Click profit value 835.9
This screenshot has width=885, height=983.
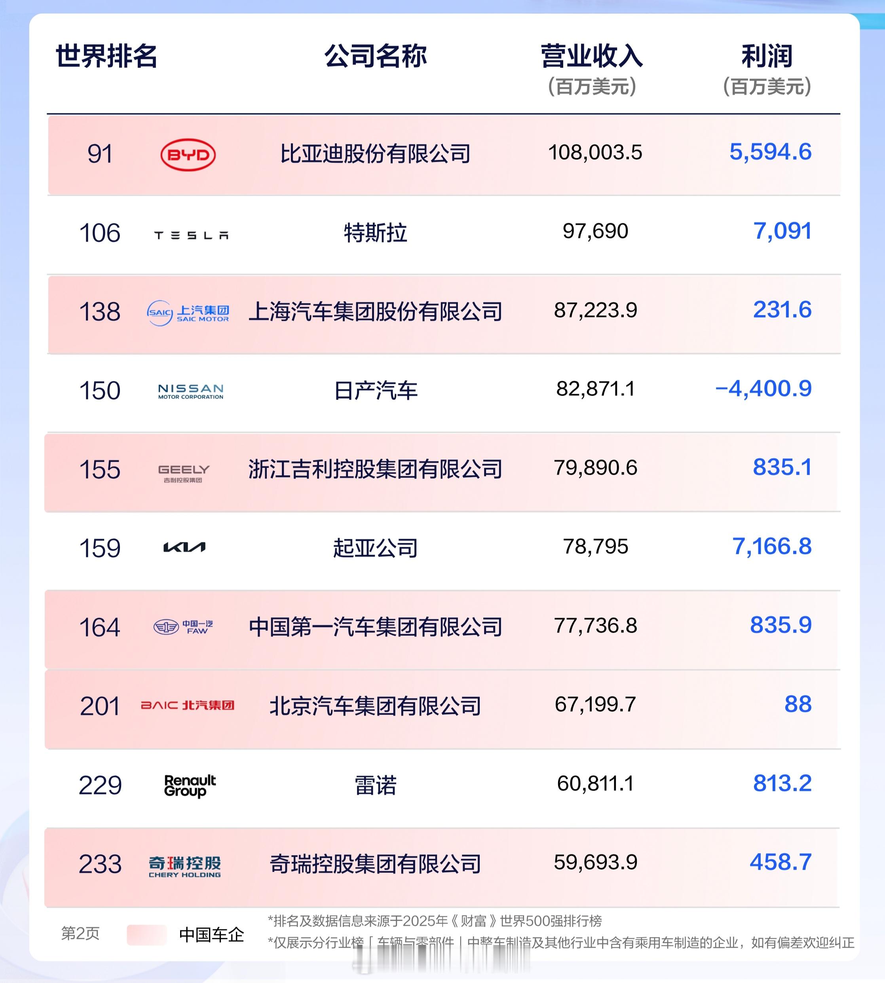[781, 625]
